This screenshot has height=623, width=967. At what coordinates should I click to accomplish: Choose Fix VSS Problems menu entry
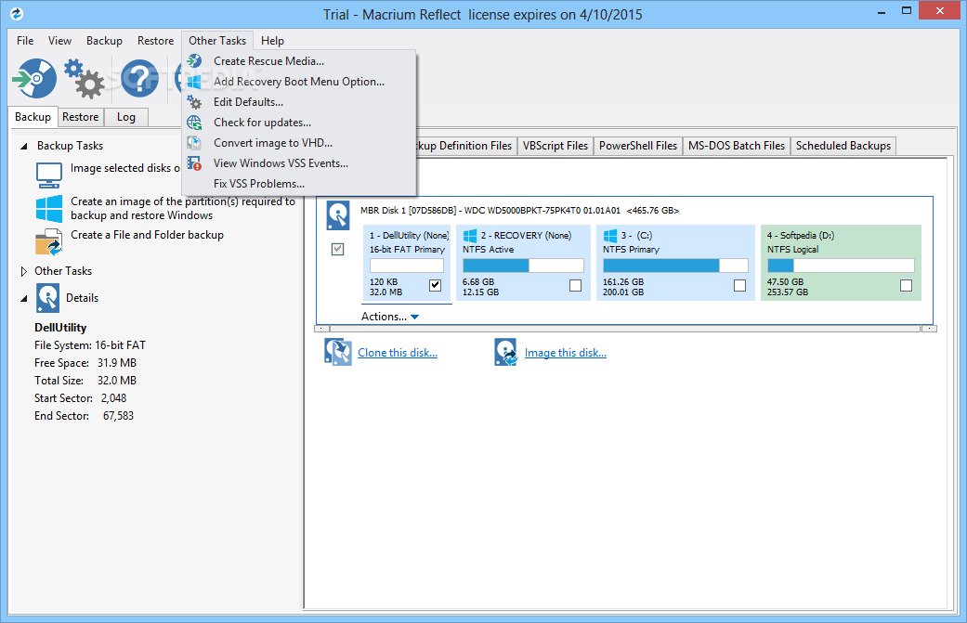[299, 183]
